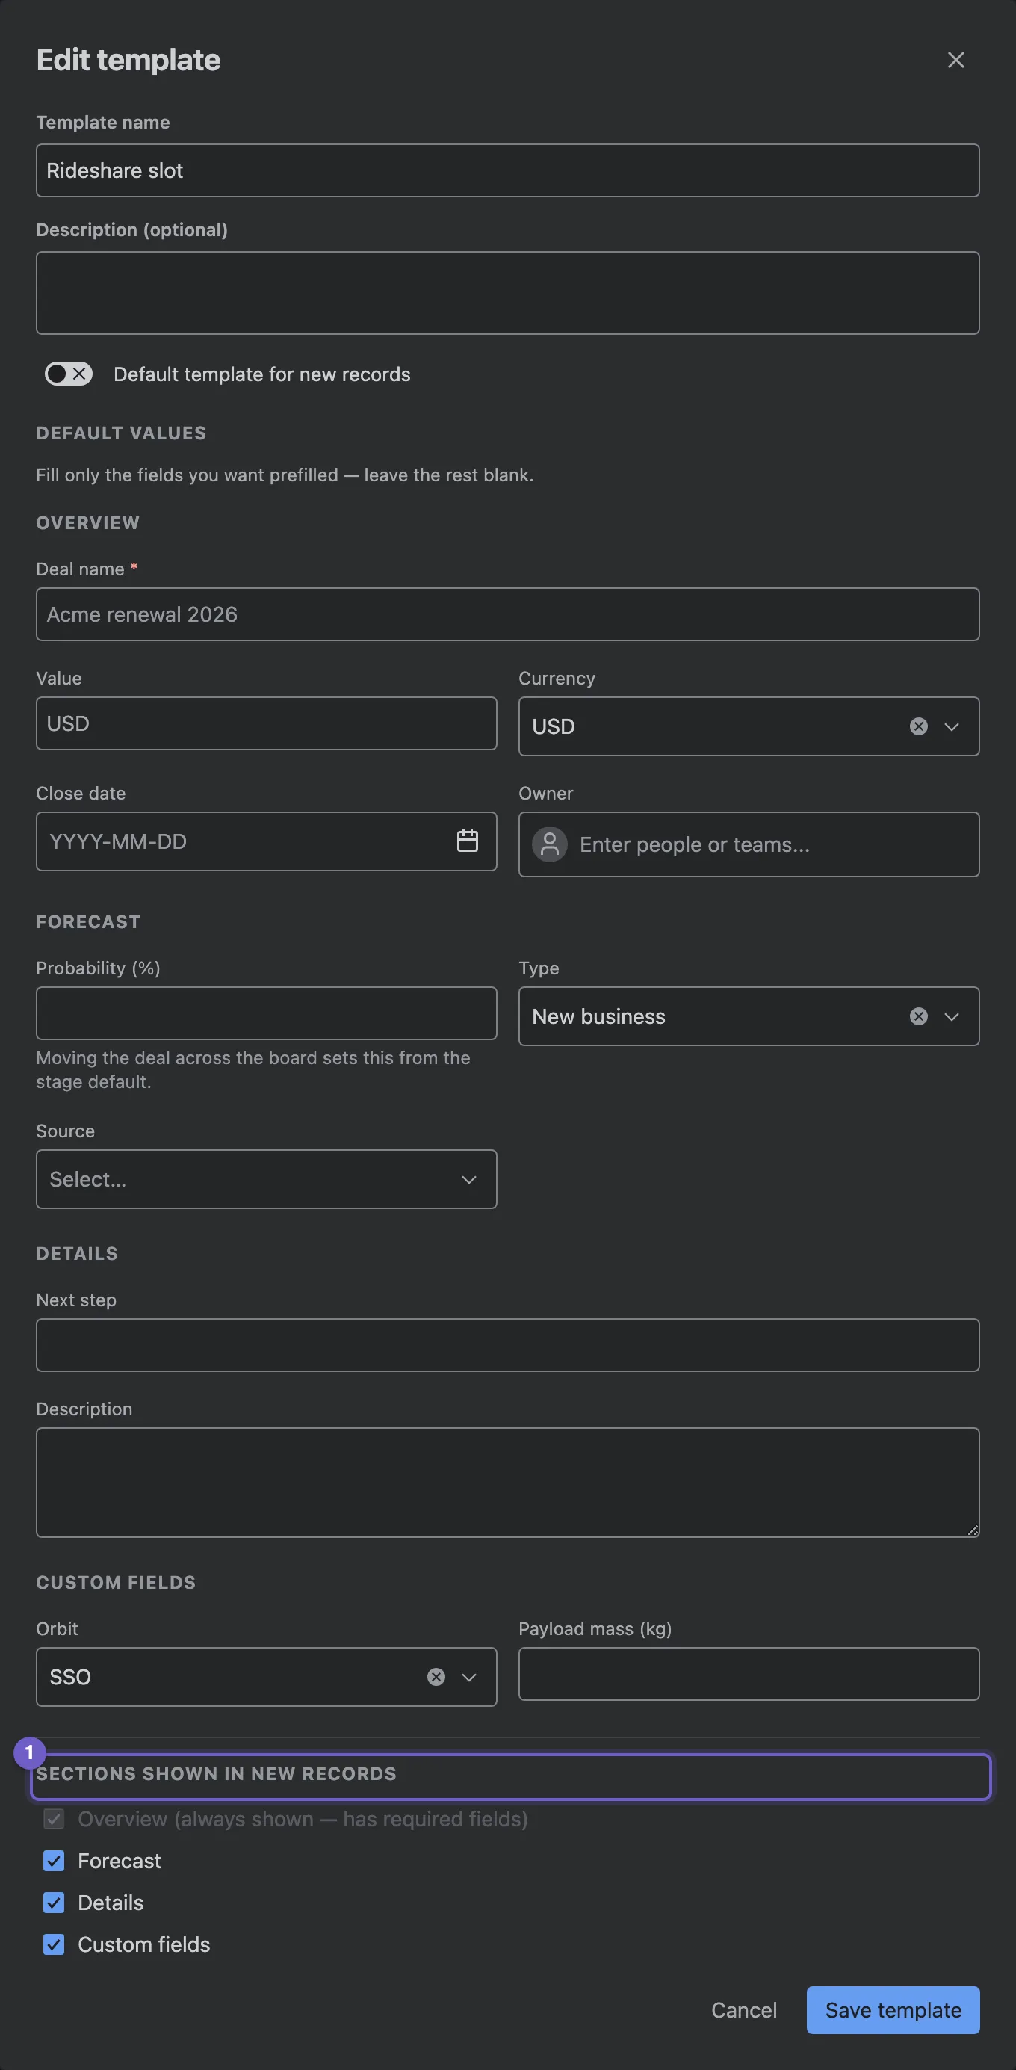Focus the Deal name field

pos(507,614)
